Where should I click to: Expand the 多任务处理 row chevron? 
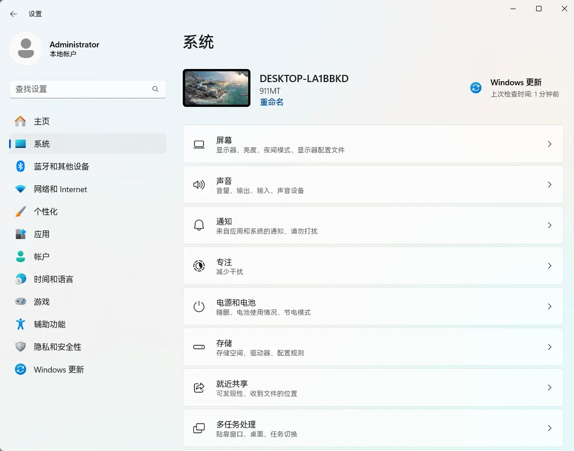click(x=550, y=428)
